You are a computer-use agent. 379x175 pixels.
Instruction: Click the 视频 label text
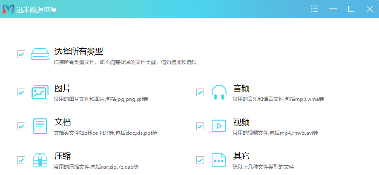(241, 122)
